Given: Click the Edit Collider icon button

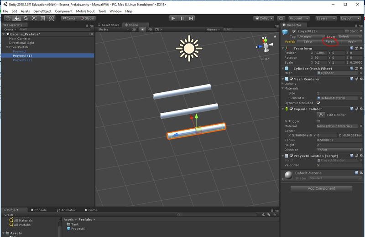Looking at the screenshot, I should coord(321,115).
